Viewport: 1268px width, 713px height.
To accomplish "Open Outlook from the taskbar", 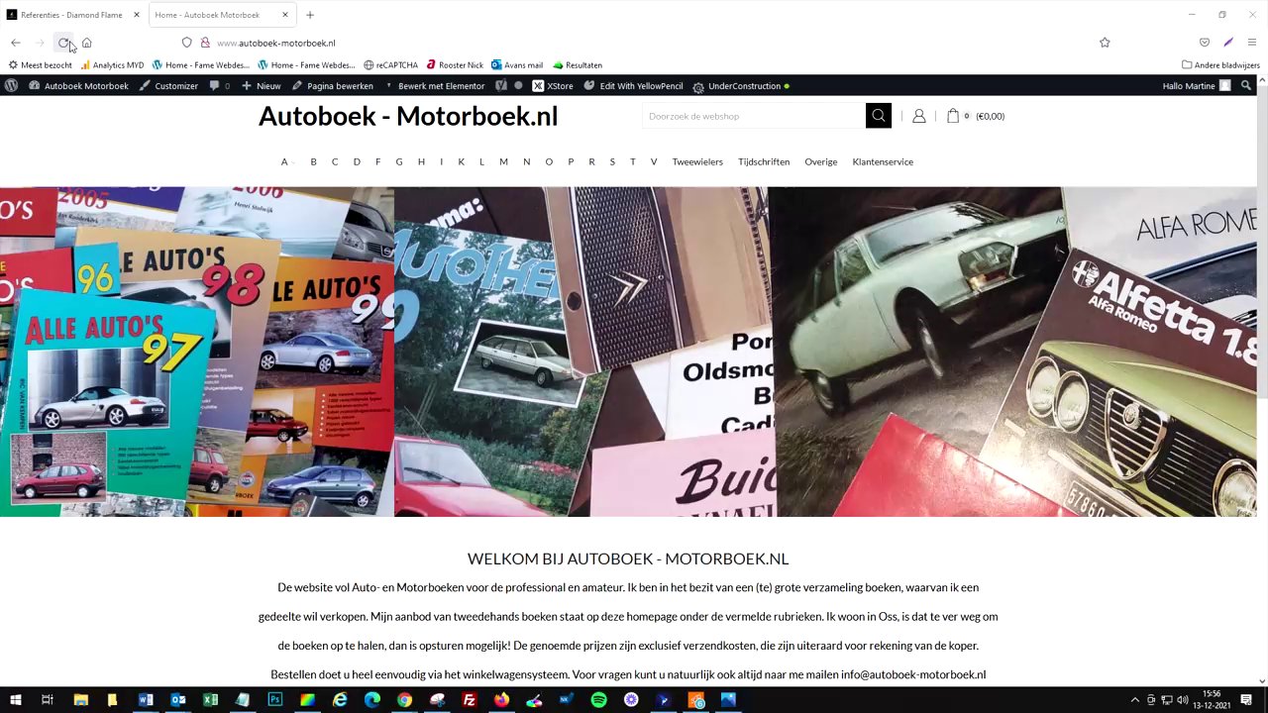I will pyautogui.click(x=178, y=700).
